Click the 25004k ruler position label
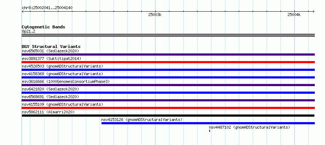325x145 pixels. click(x=294, y=15)
